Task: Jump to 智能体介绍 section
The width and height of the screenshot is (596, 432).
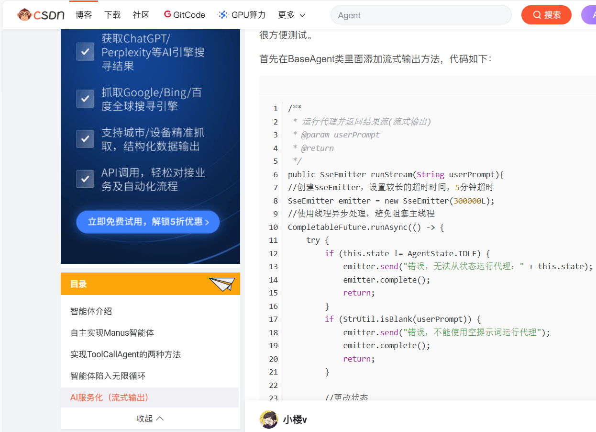Action: (91, 311)
